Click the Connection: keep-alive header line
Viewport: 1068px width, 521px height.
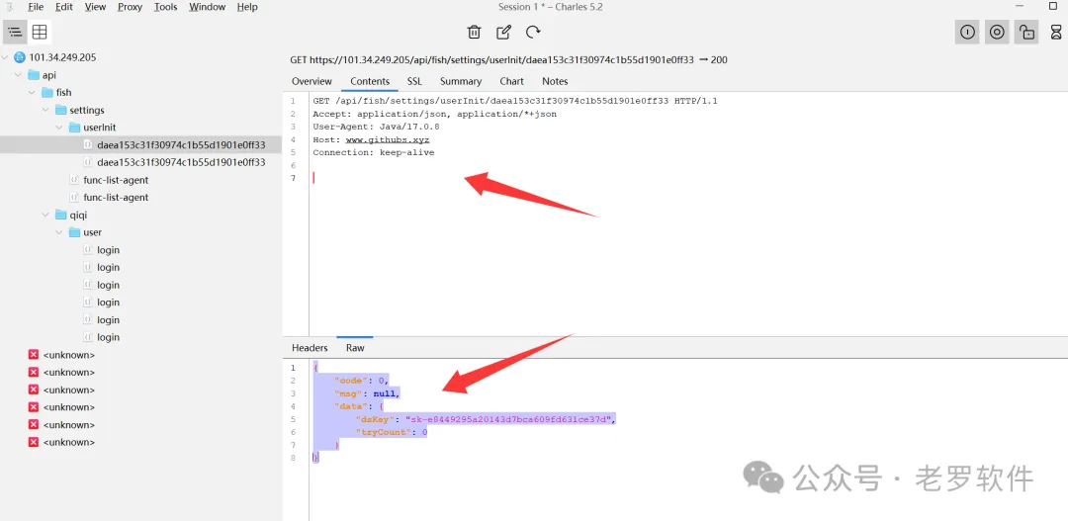tap(373, 152)
